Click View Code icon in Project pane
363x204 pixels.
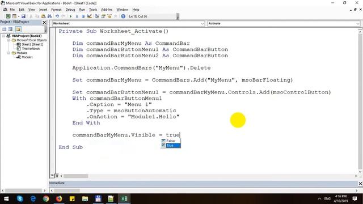(x=5, y=29)
